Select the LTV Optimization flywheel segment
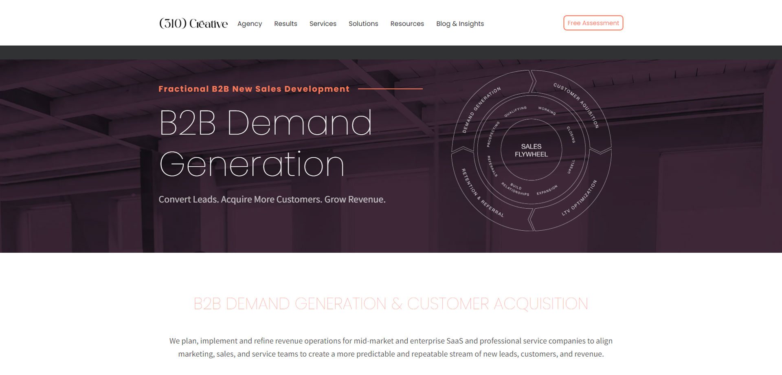Viewport: 782px width, 375px height. point(579,198)
